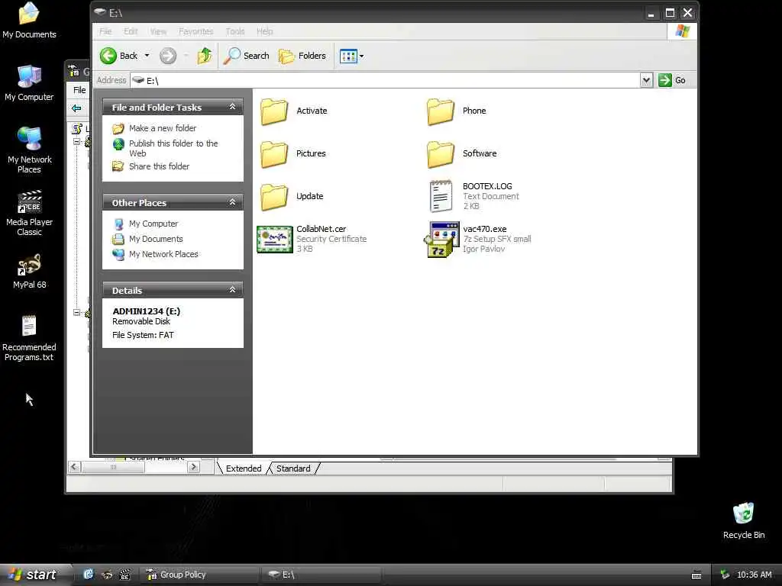Collapse the lower tree node in Group Policy
Image resolution: width=782 pixels, height=586 pixels.
(77, 313)
